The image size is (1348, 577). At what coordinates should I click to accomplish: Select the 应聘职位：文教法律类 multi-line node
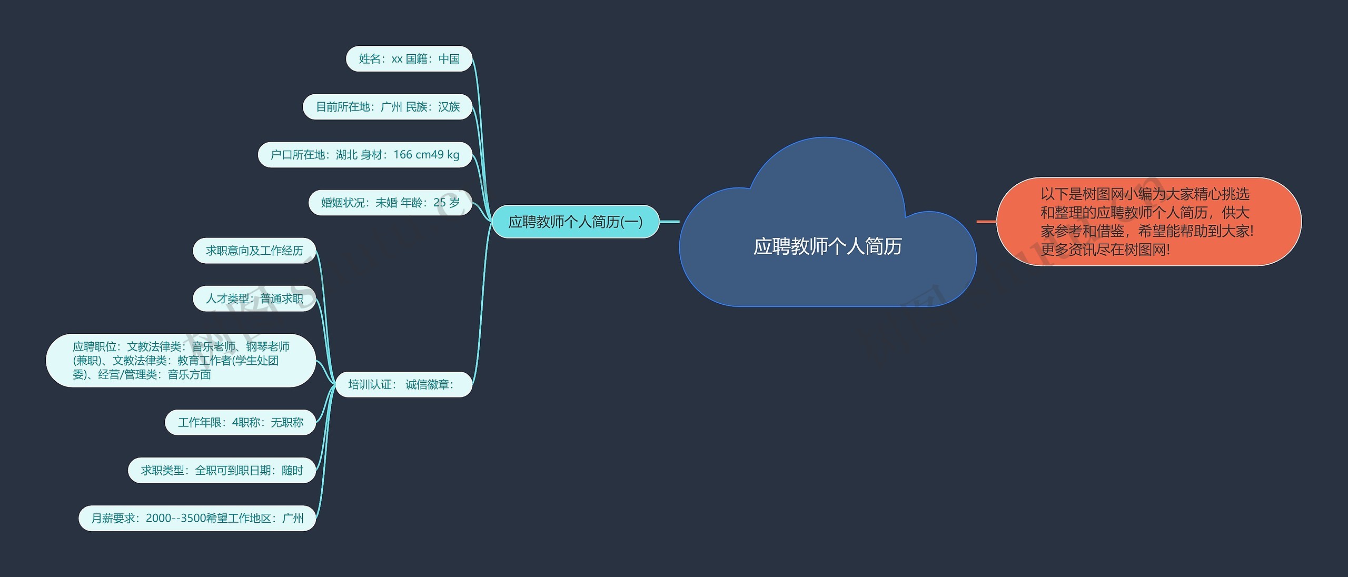(x=181, y=361)
